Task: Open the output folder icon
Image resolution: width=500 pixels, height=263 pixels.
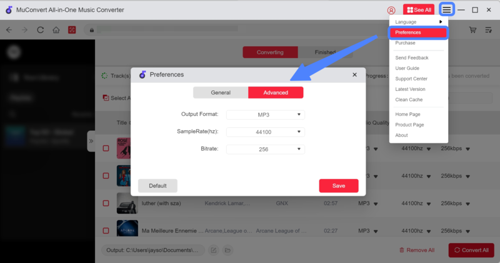Action: [228, 250]
